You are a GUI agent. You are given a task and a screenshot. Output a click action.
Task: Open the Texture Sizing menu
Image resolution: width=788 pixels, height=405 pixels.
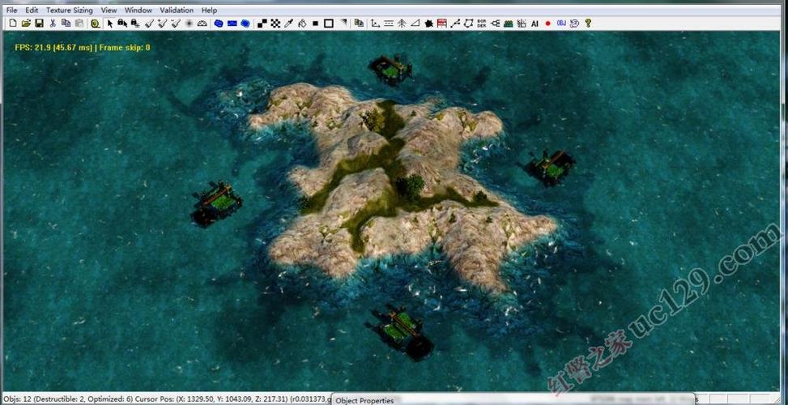click(70, 11)
